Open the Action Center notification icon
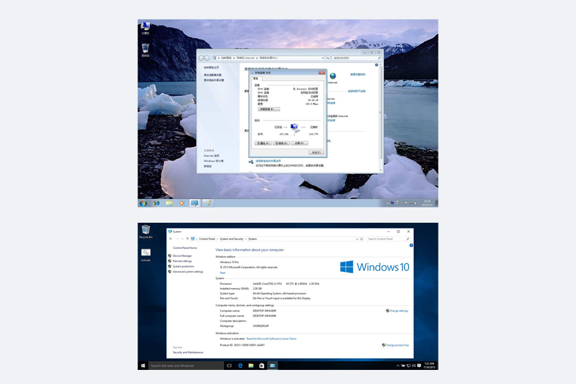This screenshot has height=384, width=576. (x=419, y=365)
